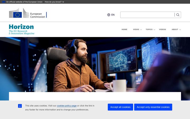This screenshot has width=190, height=119.
Task: Click Accept all cookies button
Action: pos(120,107)
